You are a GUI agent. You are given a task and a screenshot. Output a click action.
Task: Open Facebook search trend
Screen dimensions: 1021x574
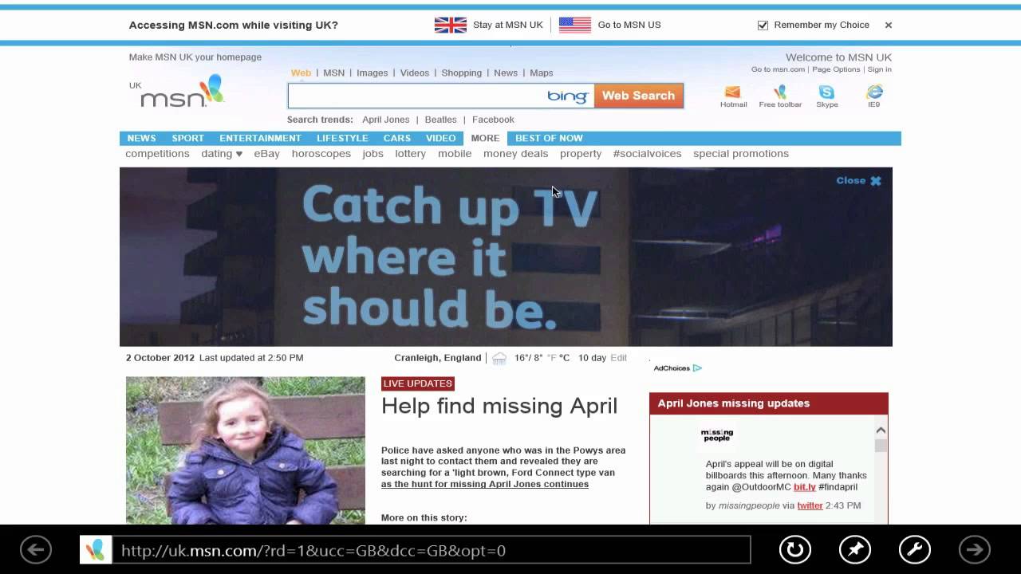pyautogui.click(x=493, y=120)
